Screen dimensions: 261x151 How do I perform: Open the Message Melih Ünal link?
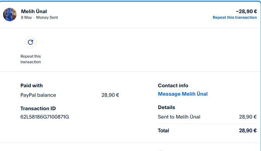coord(183,94)
